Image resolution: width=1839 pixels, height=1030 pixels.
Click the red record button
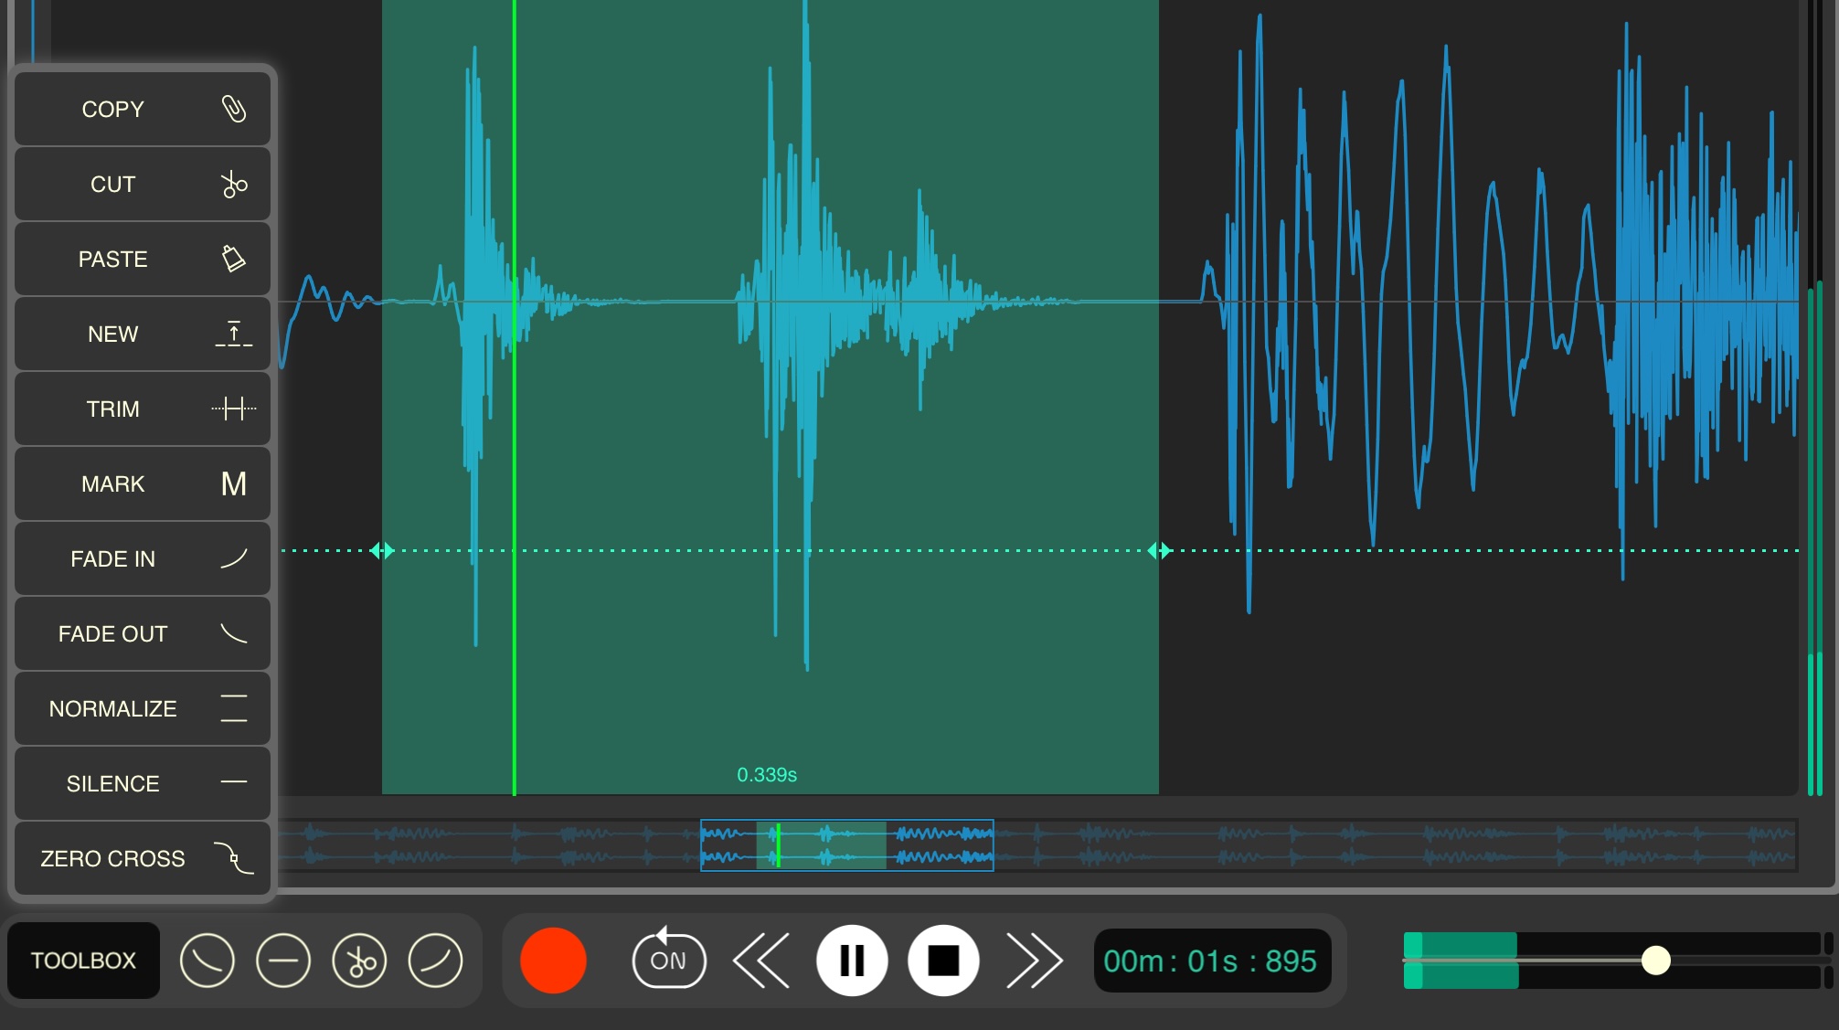(x=553, y=961)
